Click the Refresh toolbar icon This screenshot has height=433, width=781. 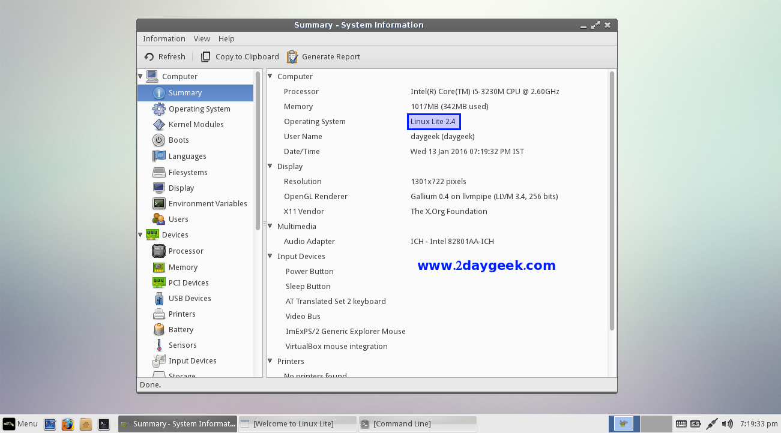tap(149, 57)
